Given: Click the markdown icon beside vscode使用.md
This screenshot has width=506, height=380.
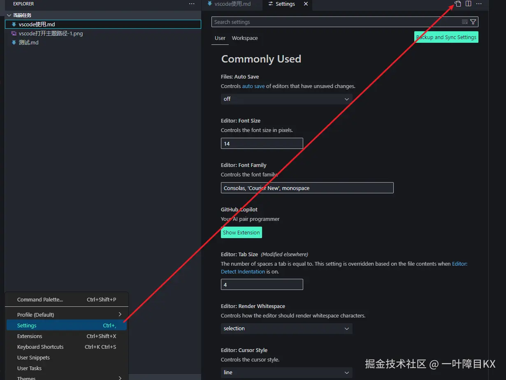Looking at the screenshot, I should (14, 24).
